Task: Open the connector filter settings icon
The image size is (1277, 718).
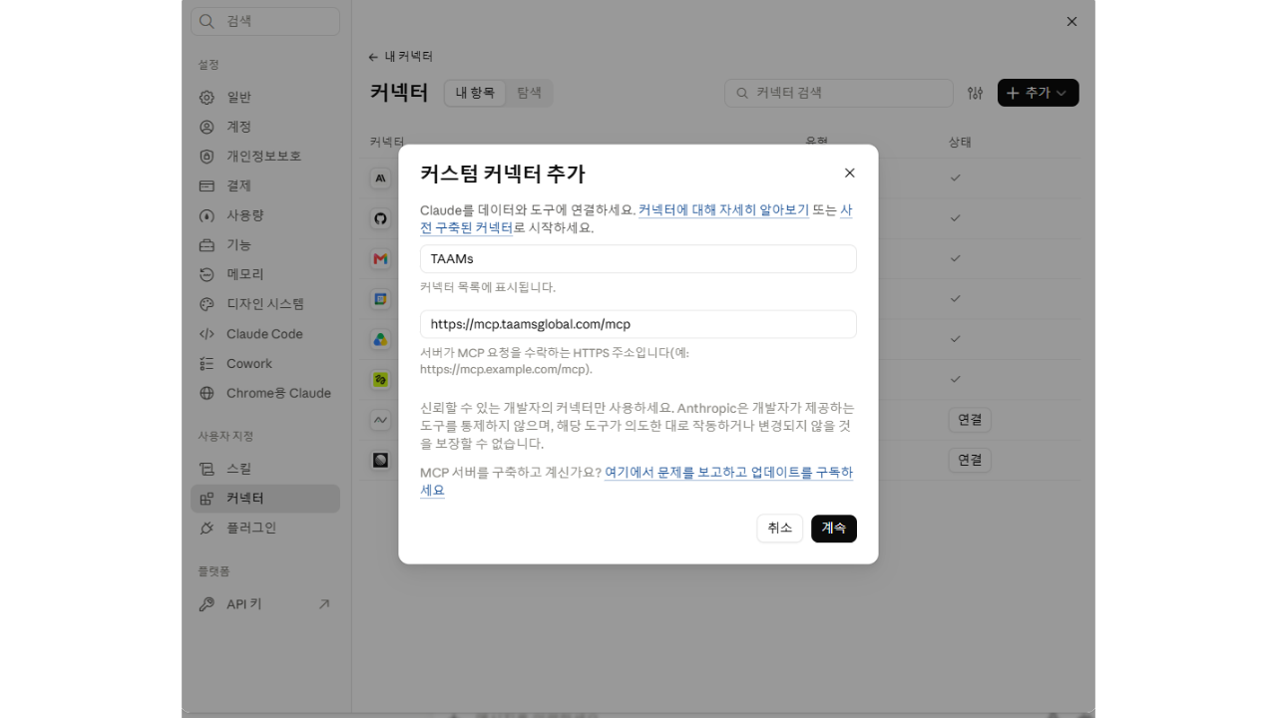Action: [x=976, y=93]
